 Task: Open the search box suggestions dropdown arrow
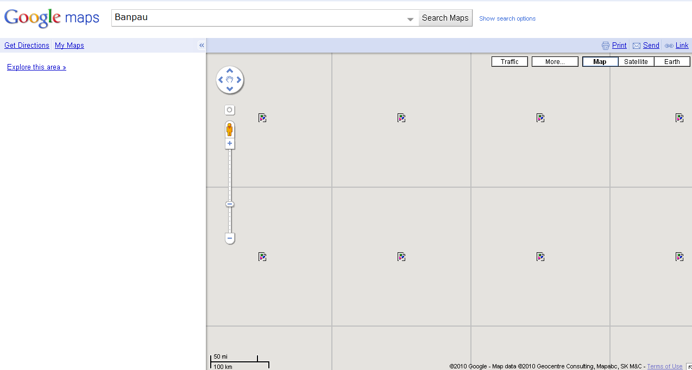pos(411,20)
